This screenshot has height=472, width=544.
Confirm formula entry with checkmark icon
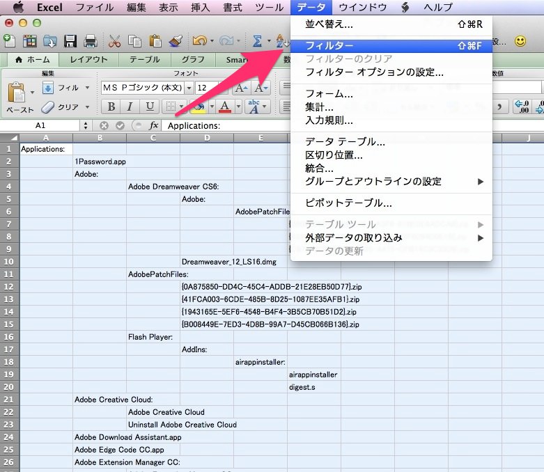click(120, 125)
